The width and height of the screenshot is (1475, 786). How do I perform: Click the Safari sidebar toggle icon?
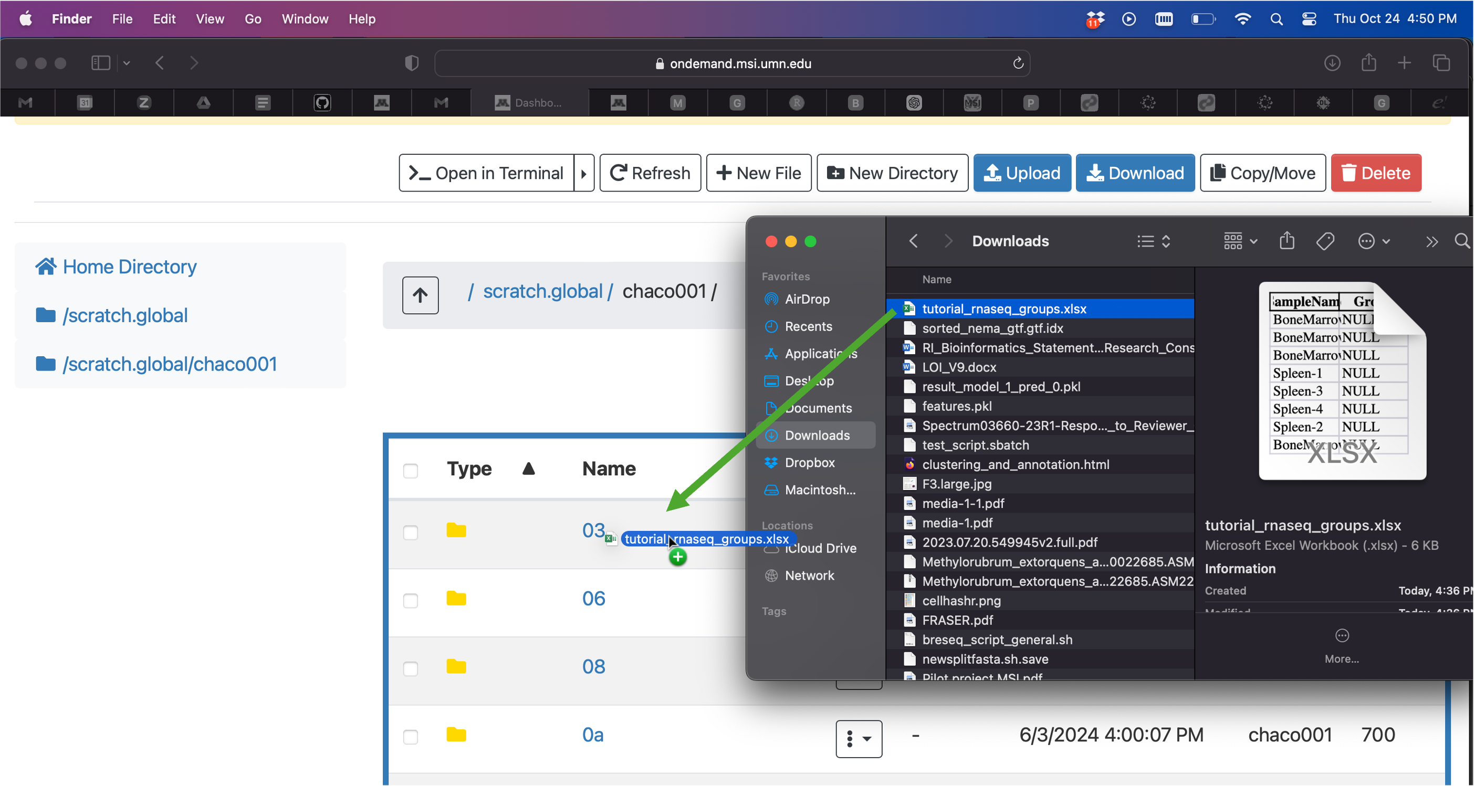[101, 63]
